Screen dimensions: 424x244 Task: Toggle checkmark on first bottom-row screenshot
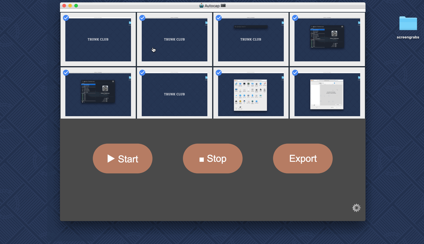[66, 73]
